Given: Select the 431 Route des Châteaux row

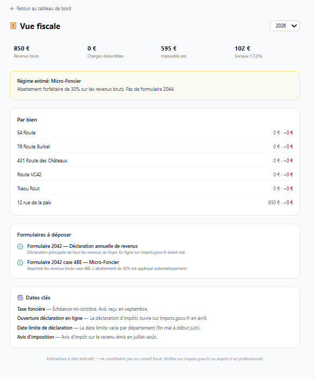Looking at the screenshot, I should click(155, 161).
